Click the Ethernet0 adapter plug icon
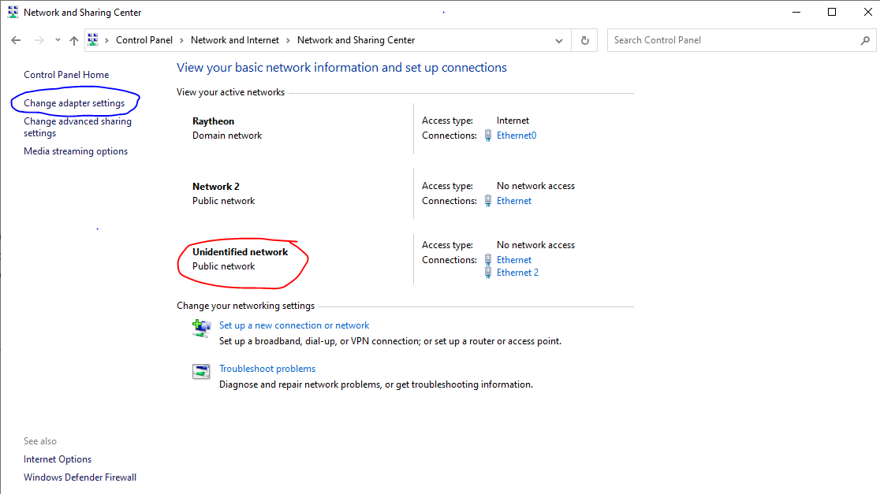The width and height of the screenshot is (880, 494). pyautogui.click(x=488, y=136)
